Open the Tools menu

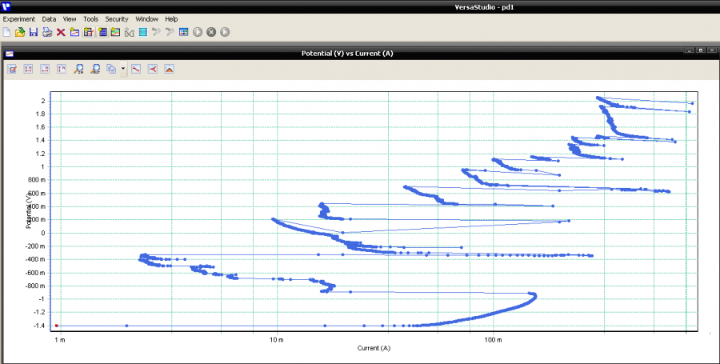[x=90, y=19]
